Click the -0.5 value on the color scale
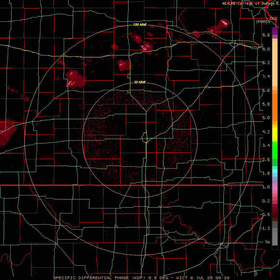The height and width of the screenshot is (280, 280). coord(265,215)
